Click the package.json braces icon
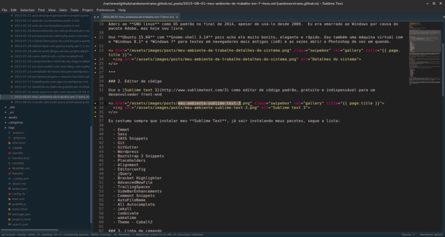This screenshot has height=237, width=445. pyautogui.click(x=10, y=215)
